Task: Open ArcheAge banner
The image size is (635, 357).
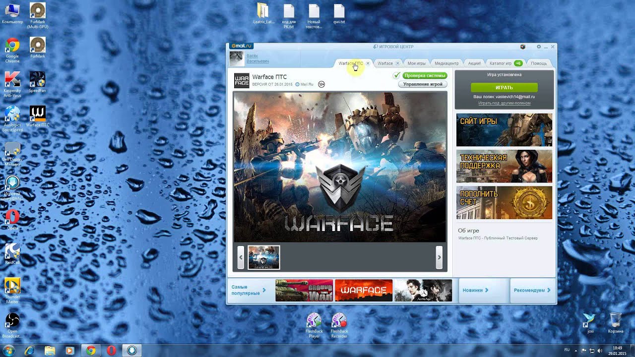Action: tap(423, 290)
